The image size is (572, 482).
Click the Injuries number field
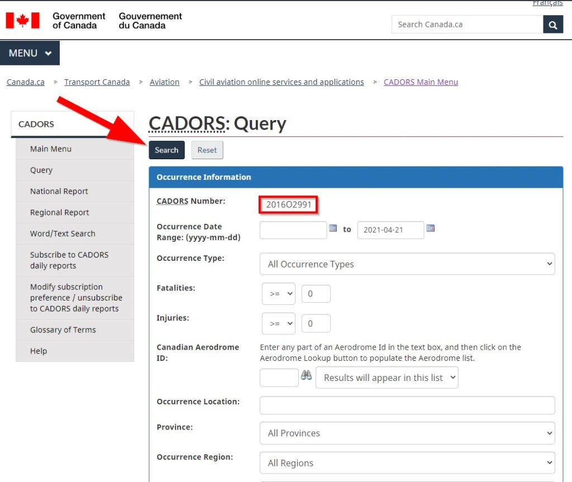coord(316,323)
